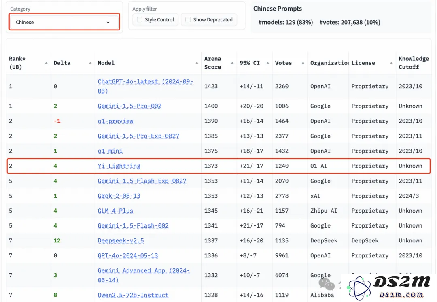Image resolution: width=437 pixels, height=302 pixels.
Task: Open o1-preview model link
Action: [115, 121]
